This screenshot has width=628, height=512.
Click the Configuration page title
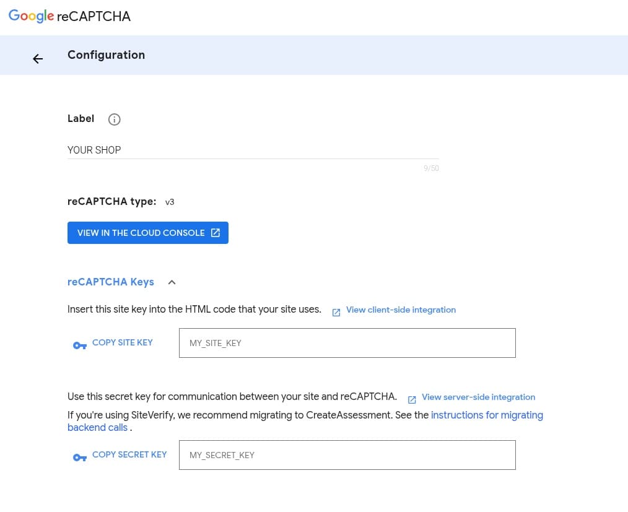click(x=106, y=55)
